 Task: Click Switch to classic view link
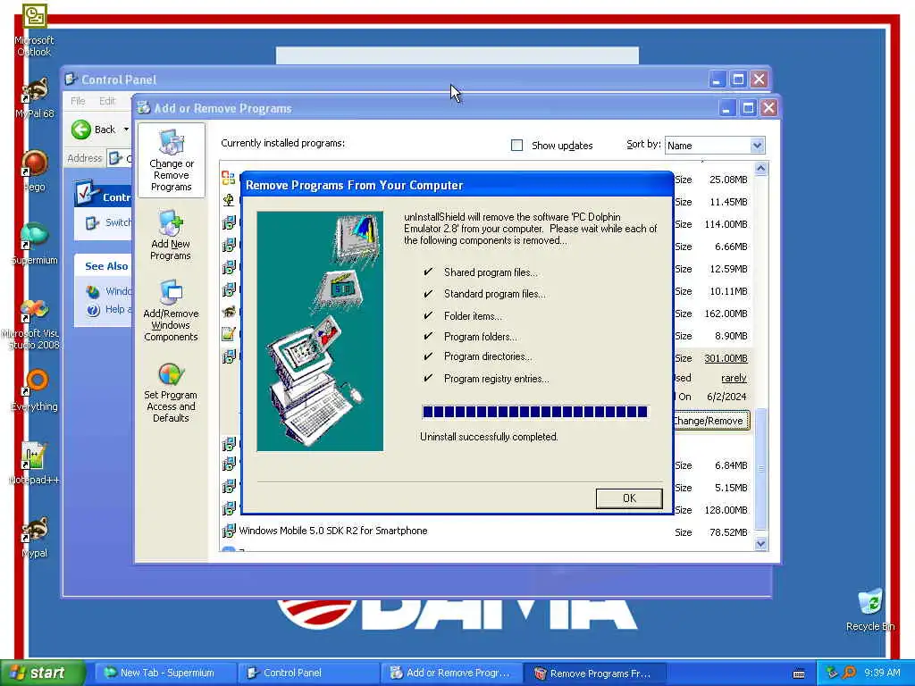(108, 222)
